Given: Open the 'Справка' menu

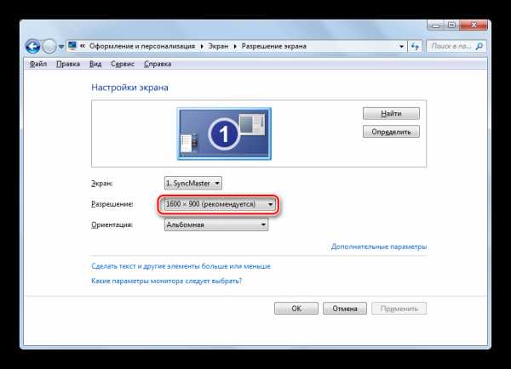Looking at the screenshot, I should click(158, 64).
